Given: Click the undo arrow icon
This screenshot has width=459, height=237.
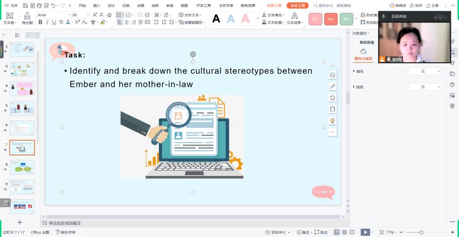Looking at the screenshot, I should click(x=54, y=6).
